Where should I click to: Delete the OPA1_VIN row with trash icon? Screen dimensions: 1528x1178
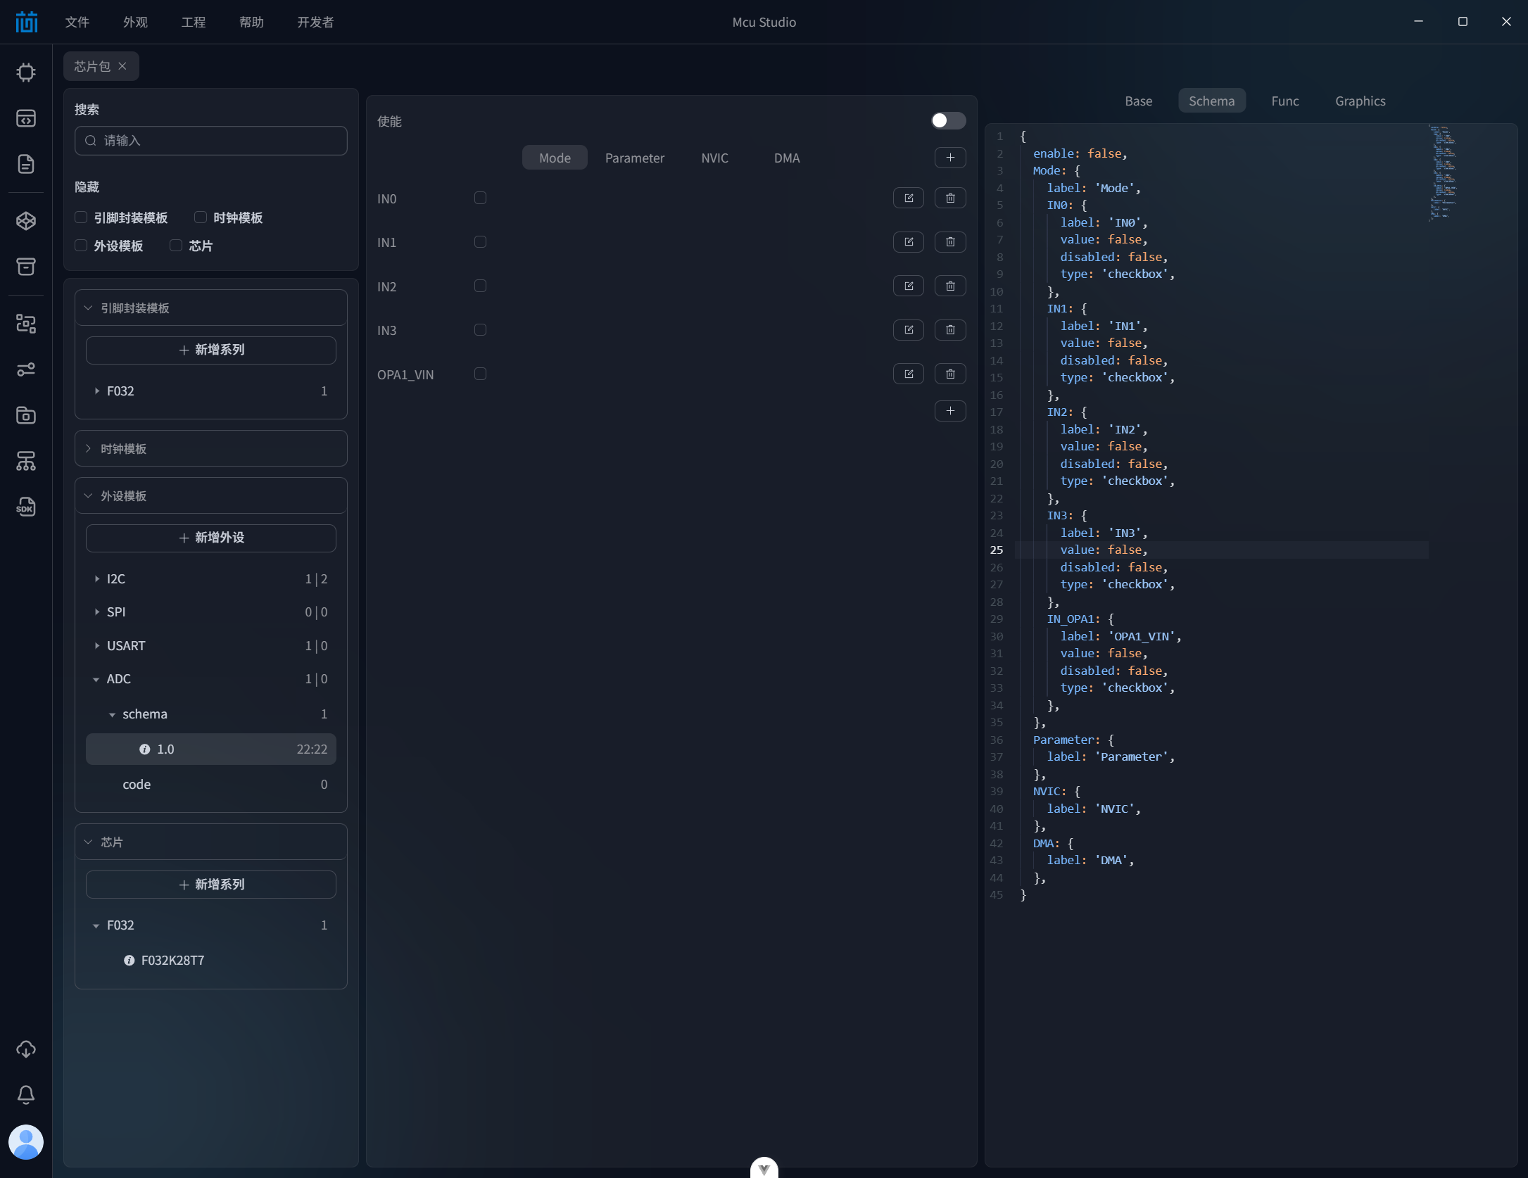pyautogui.click(x=949, y=374)
